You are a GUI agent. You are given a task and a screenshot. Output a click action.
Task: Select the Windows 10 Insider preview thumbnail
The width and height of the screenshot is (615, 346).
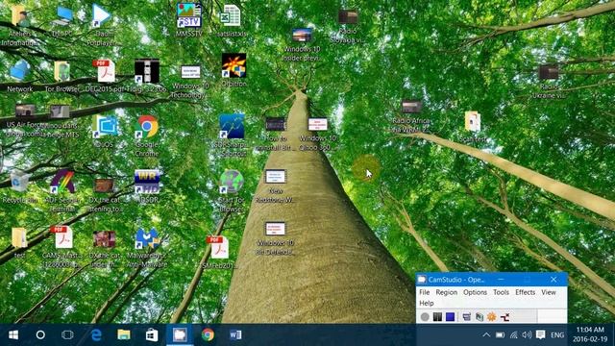point(302,44)
